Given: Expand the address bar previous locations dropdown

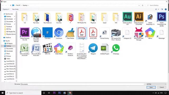Looking at the screenshot, I should point(139,5).
